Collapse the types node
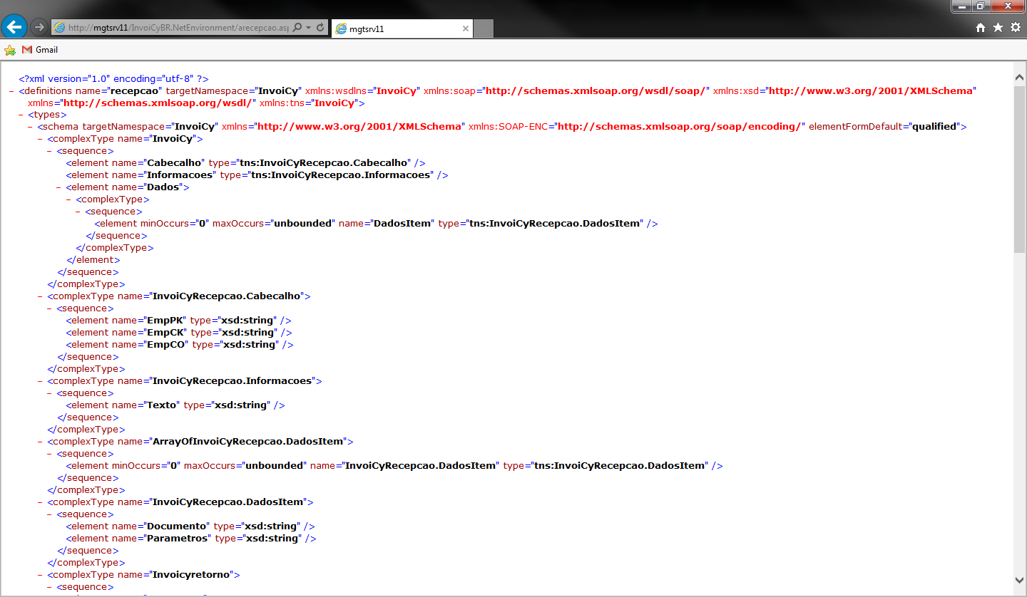This screenshot has height=597, width=1027. [x=21, y=115]
